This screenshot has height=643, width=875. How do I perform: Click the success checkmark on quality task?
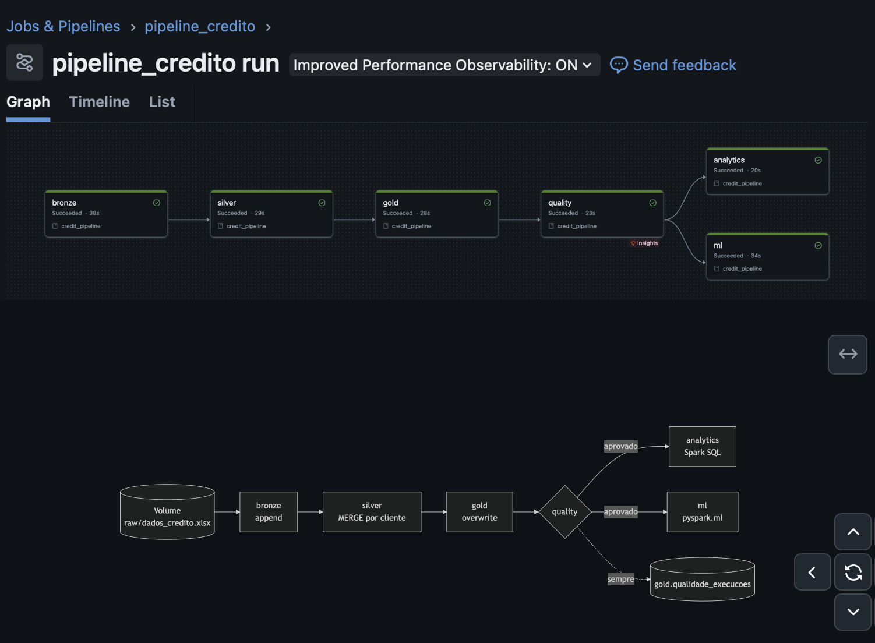point(653,203)
